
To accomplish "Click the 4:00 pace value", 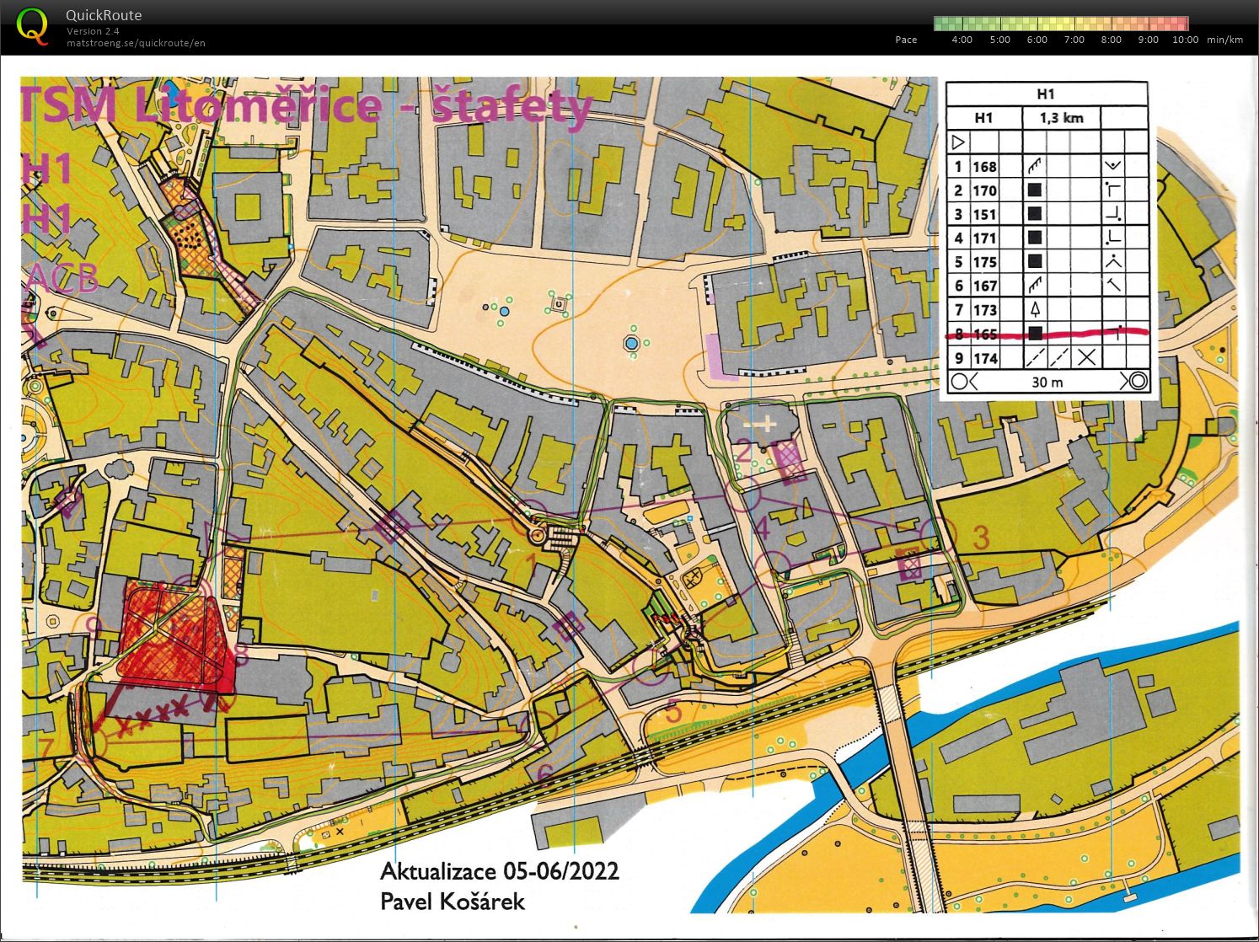I will [x=962, y=40].
